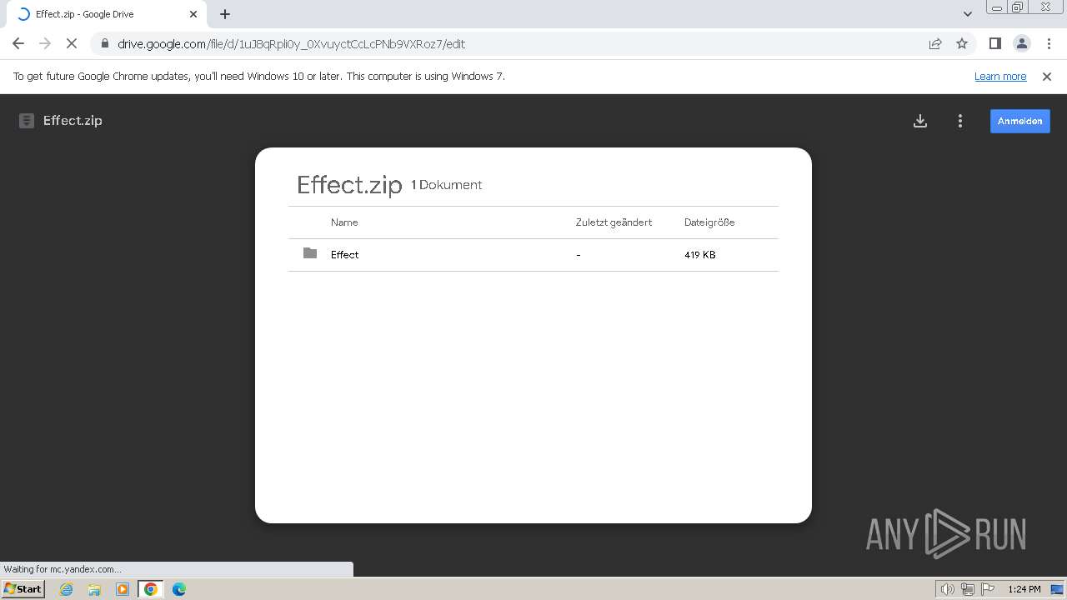The width and height of the screenshot is (1067, 600).
Task: Close the Effect.zip - Google Drive tab
Action: click(193, 14)
